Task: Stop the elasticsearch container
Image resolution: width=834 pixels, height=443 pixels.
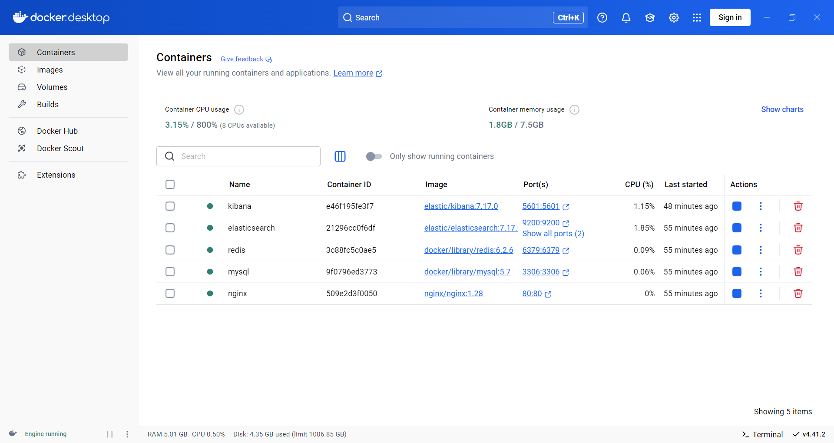Action: pos(737,228)
